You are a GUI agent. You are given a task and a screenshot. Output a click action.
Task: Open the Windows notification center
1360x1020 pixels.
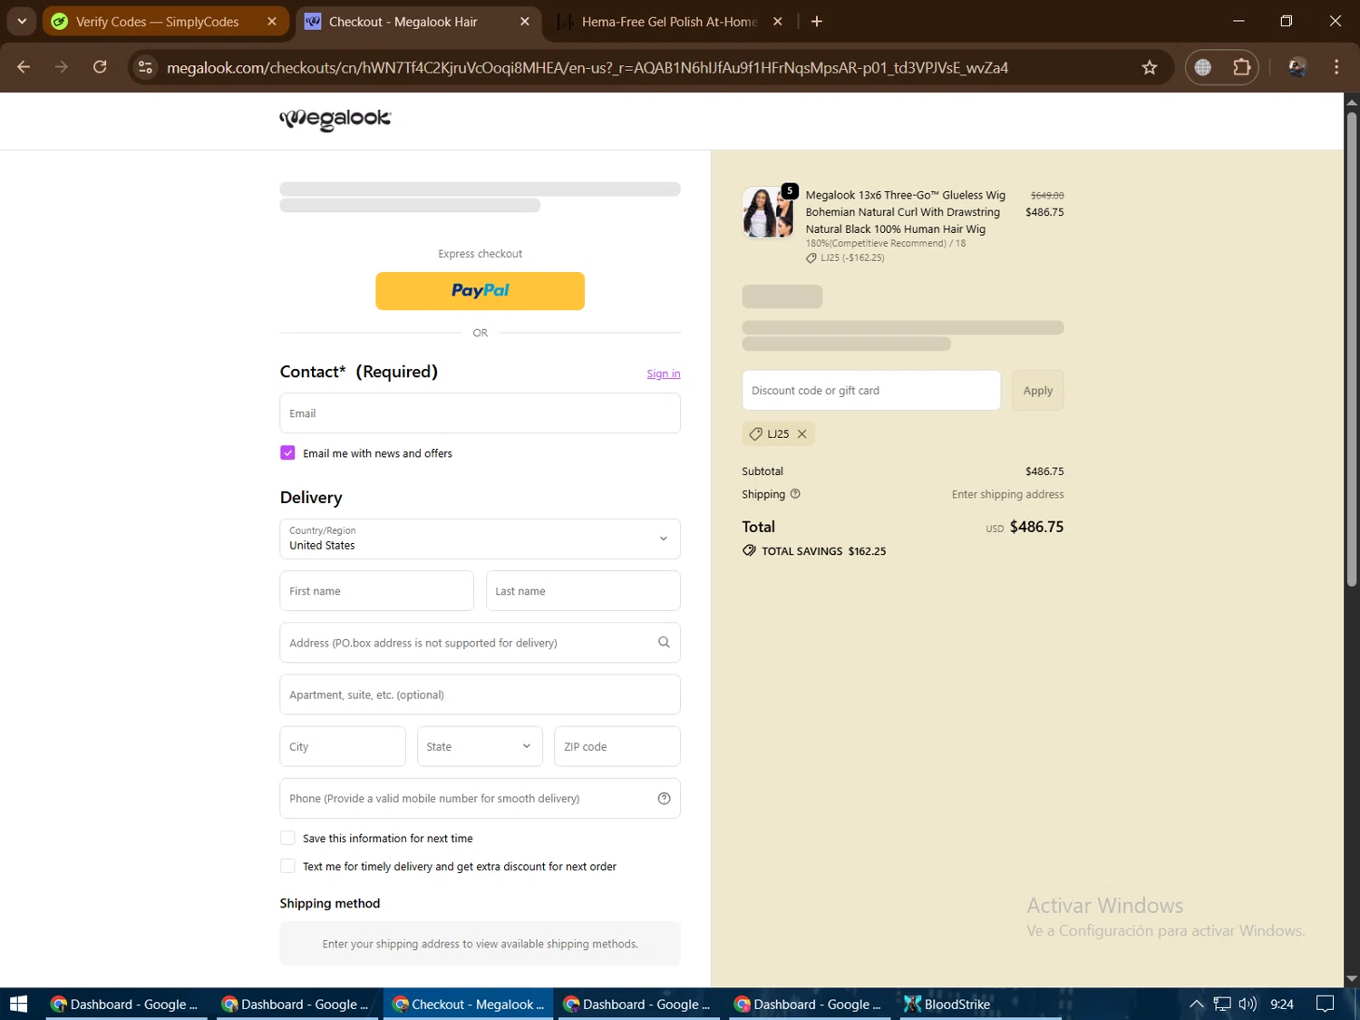[x=1325, y=1004]
